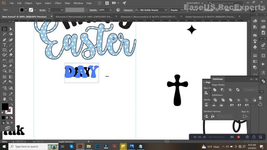Set color mode to Gradient in toolbar

click(8, 117)
